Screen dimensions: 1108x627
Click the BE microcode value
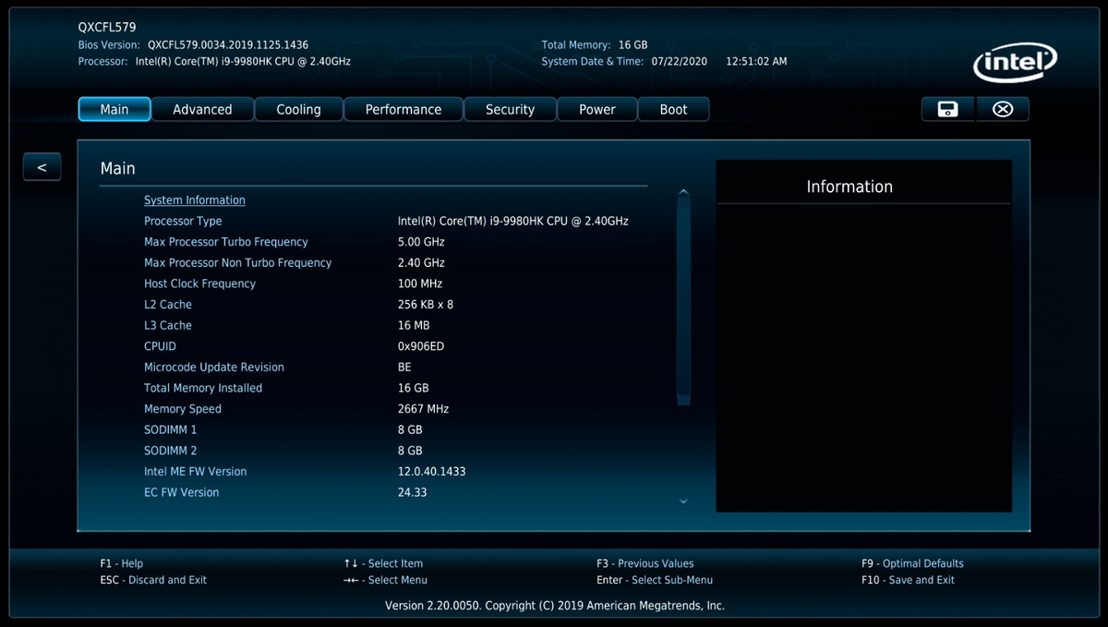click(404, 368)
